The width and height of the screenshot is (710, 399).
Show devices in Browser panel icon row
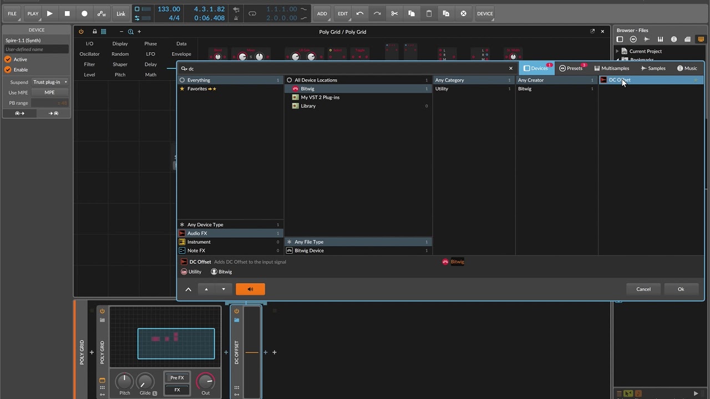(x=620, y=39)
